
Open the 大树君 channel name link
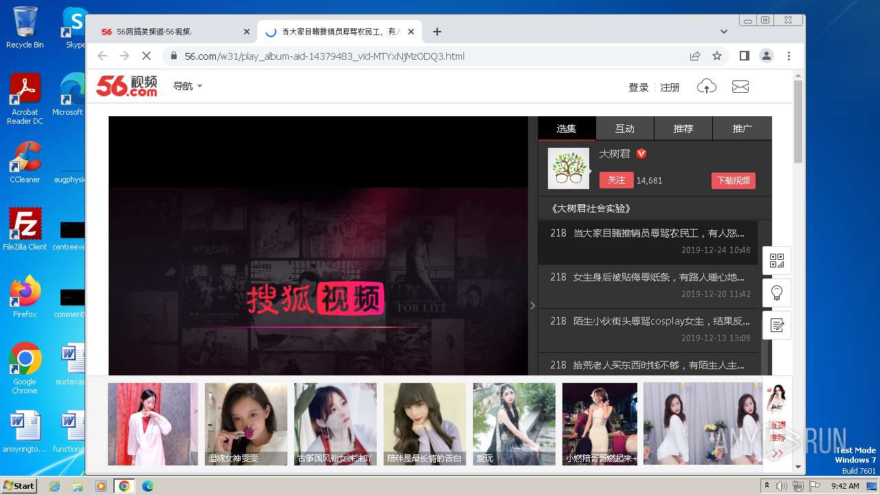[614, 154]
